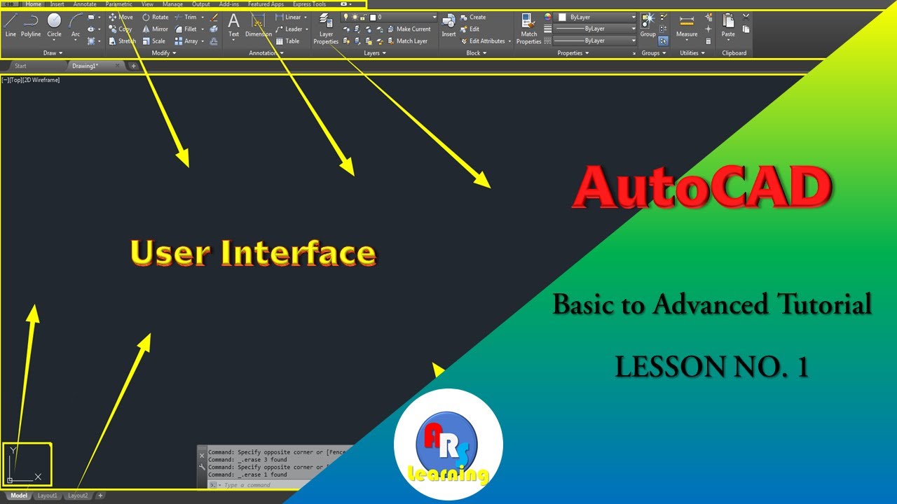Activate the Move command
897x504 pixels.
click(121, 17)
